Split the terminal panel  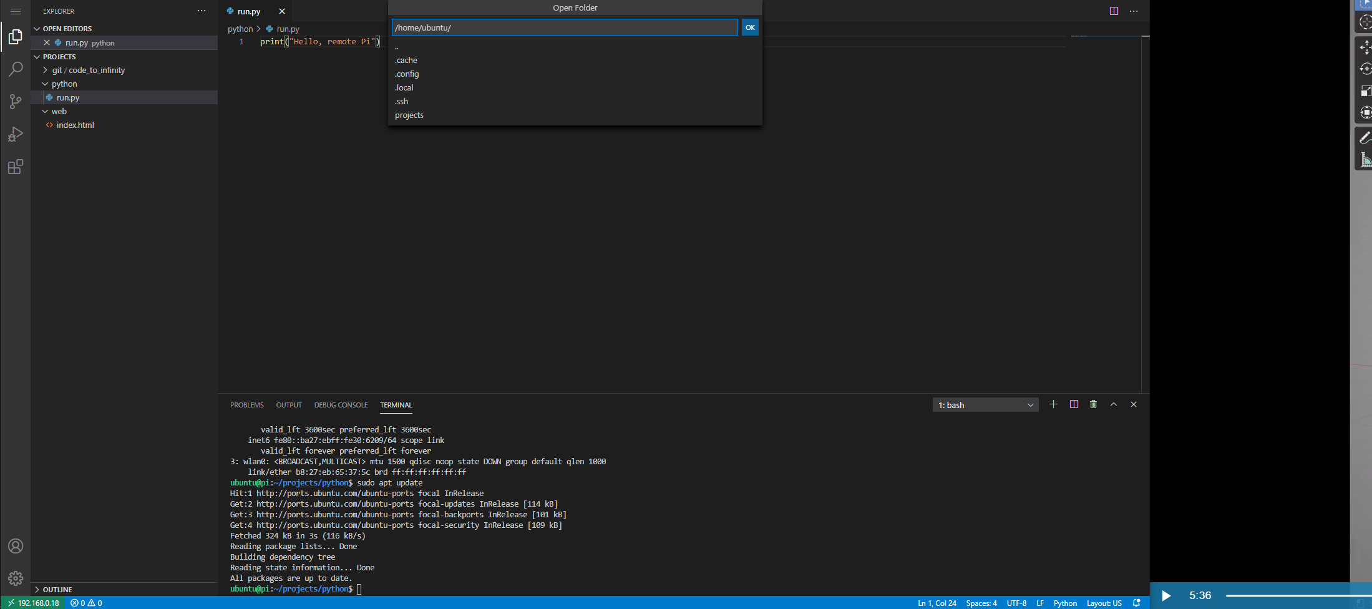[1074, 404]
